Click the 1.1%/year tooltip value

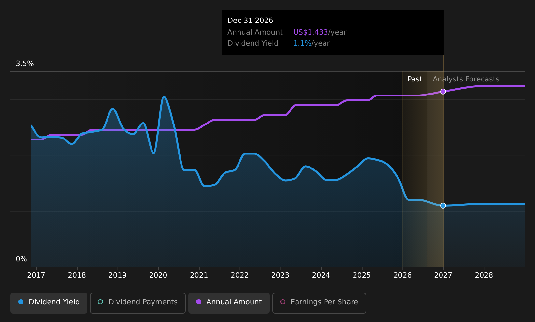(x=311, y=43)
